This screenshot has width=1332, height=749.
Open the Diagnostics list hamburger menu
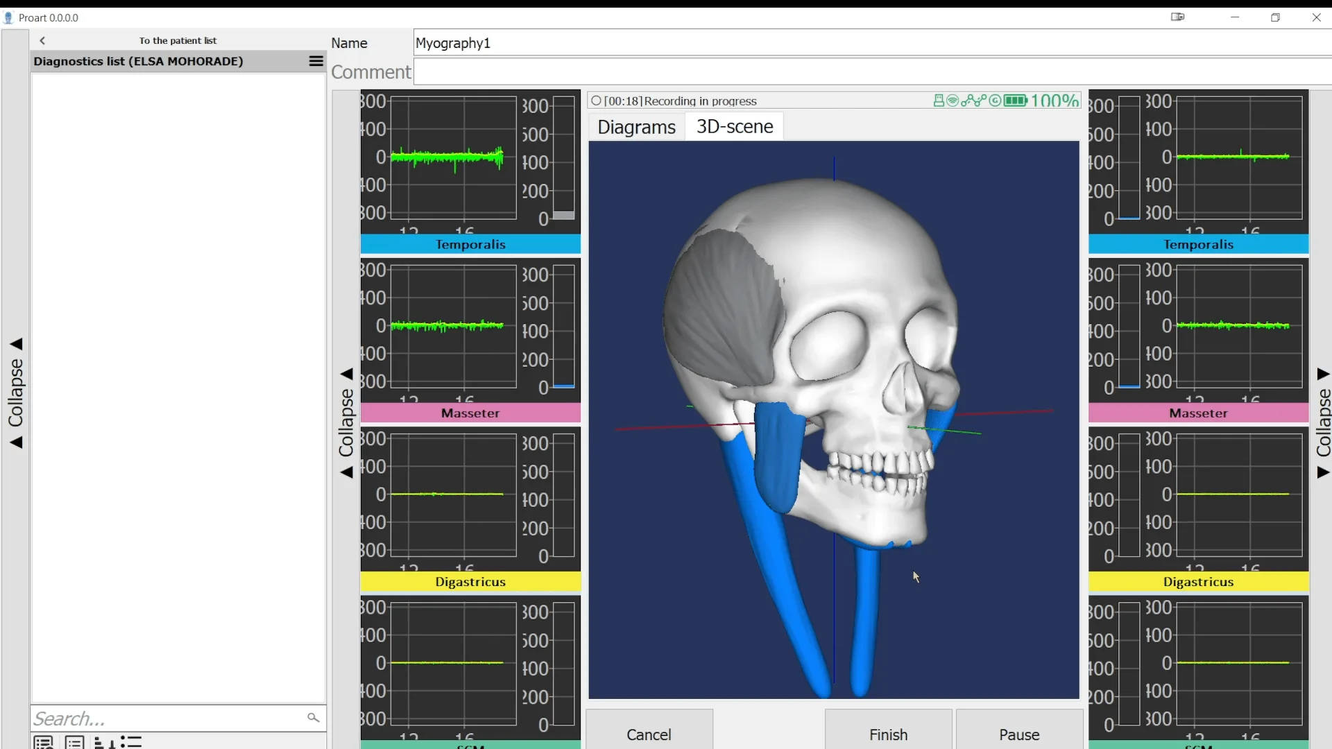(316, 61)
